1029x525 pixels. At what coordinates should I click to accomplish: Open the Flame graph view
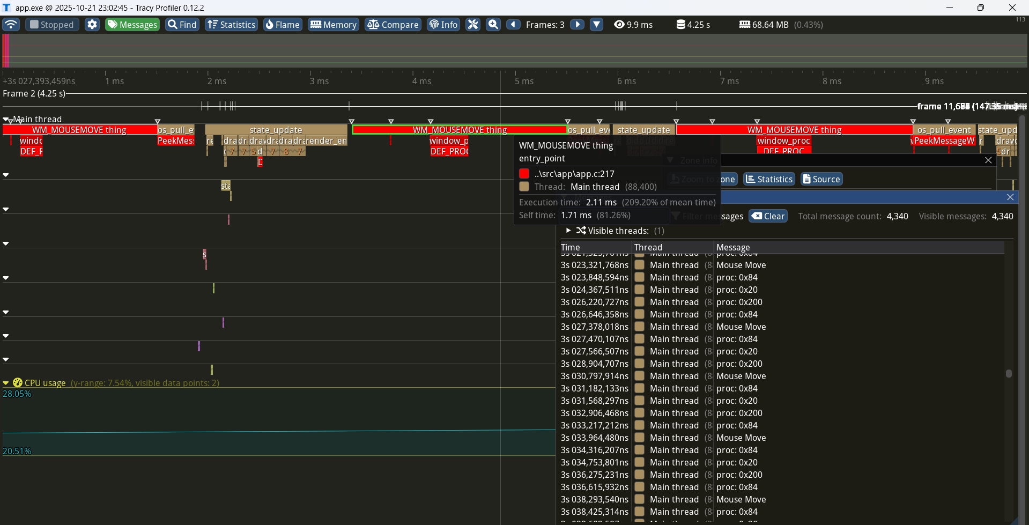(283, 25)
